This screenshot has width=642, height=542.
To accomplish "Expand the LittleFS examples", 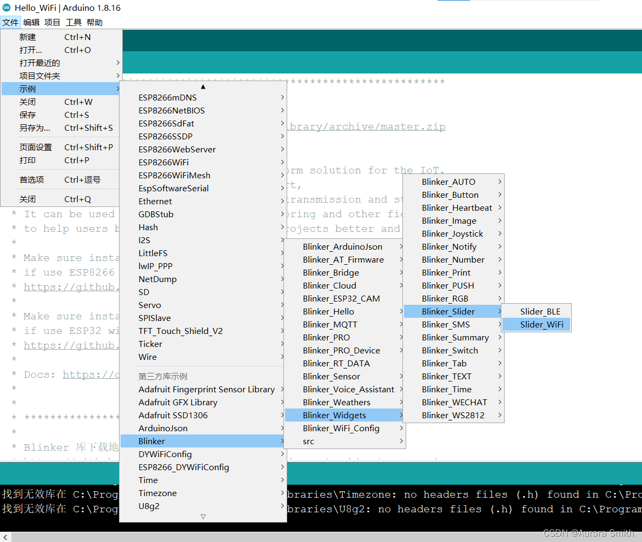I will pyautogui.click(x=203, y=253).
